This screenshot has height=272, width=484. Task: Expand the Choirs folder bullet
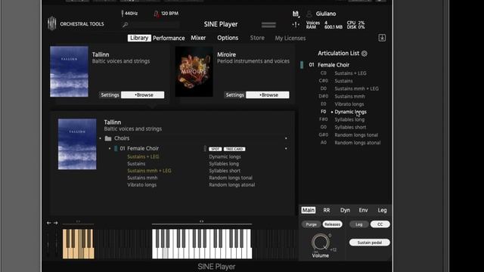[x=101, y=138]
